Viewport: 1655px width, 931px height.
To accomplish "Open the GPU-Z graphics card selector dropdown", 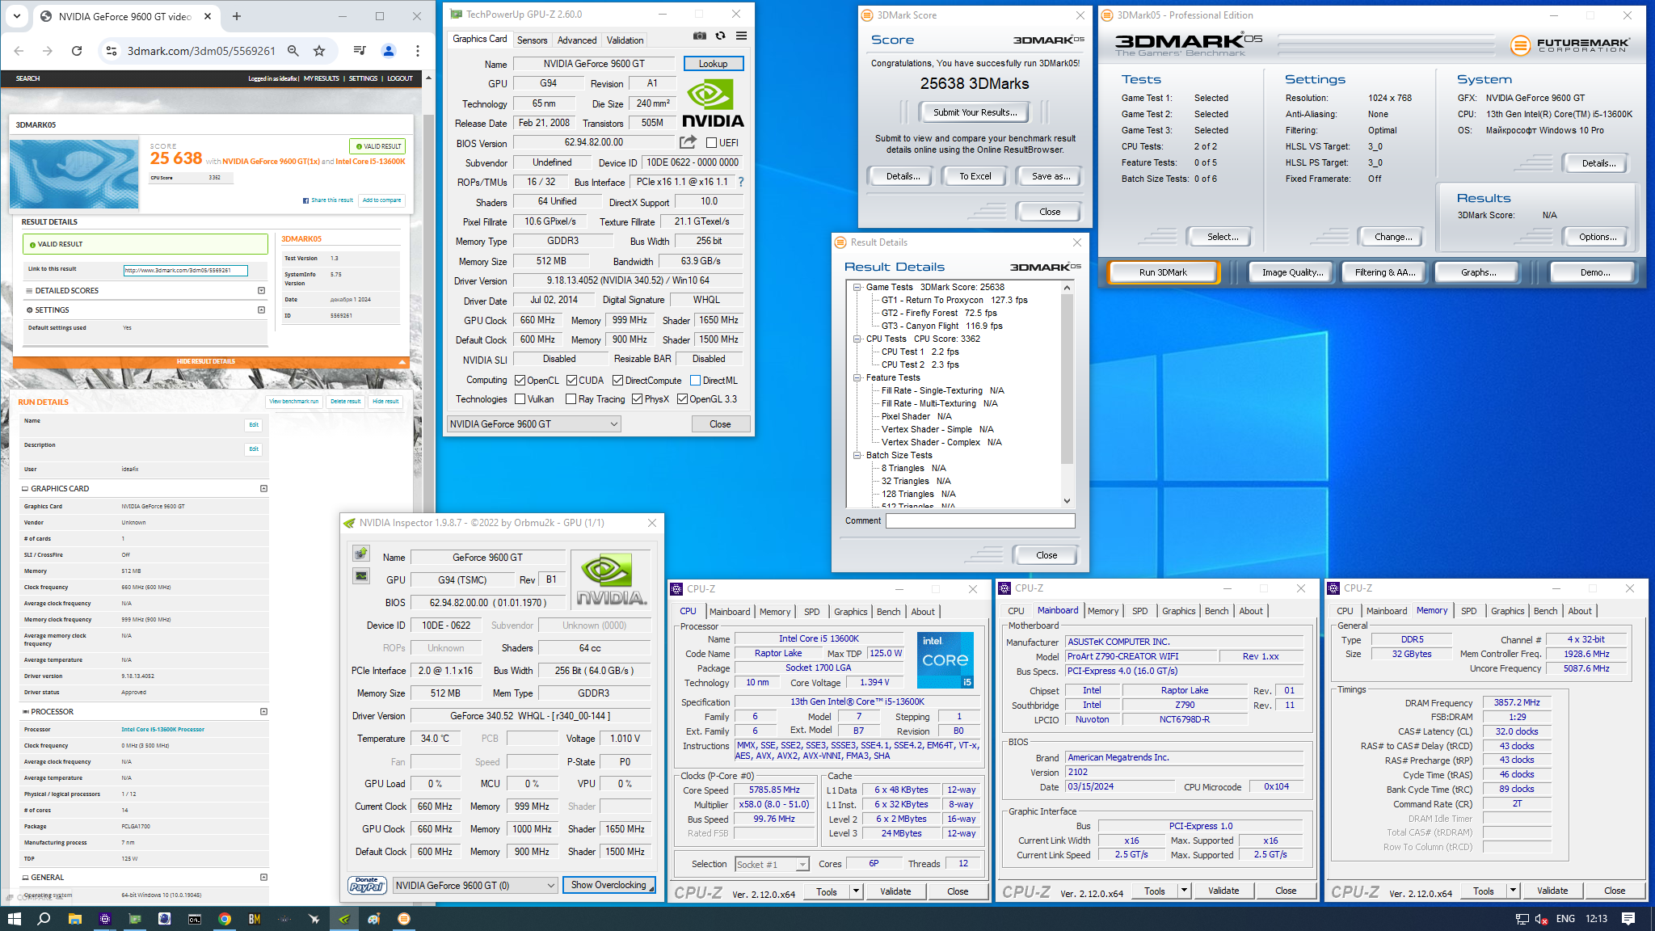I will [x=534, y=424].
